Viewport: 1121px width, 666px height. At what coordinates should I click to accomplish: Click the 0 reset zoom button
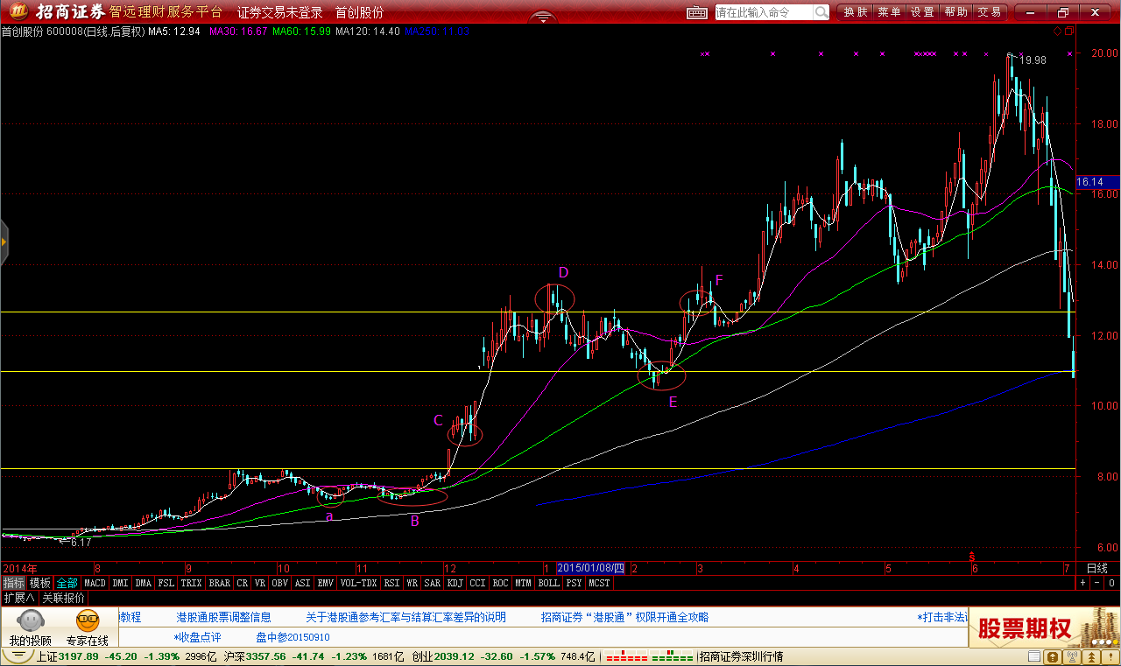pyautogui.click(x=1111, y=582)
